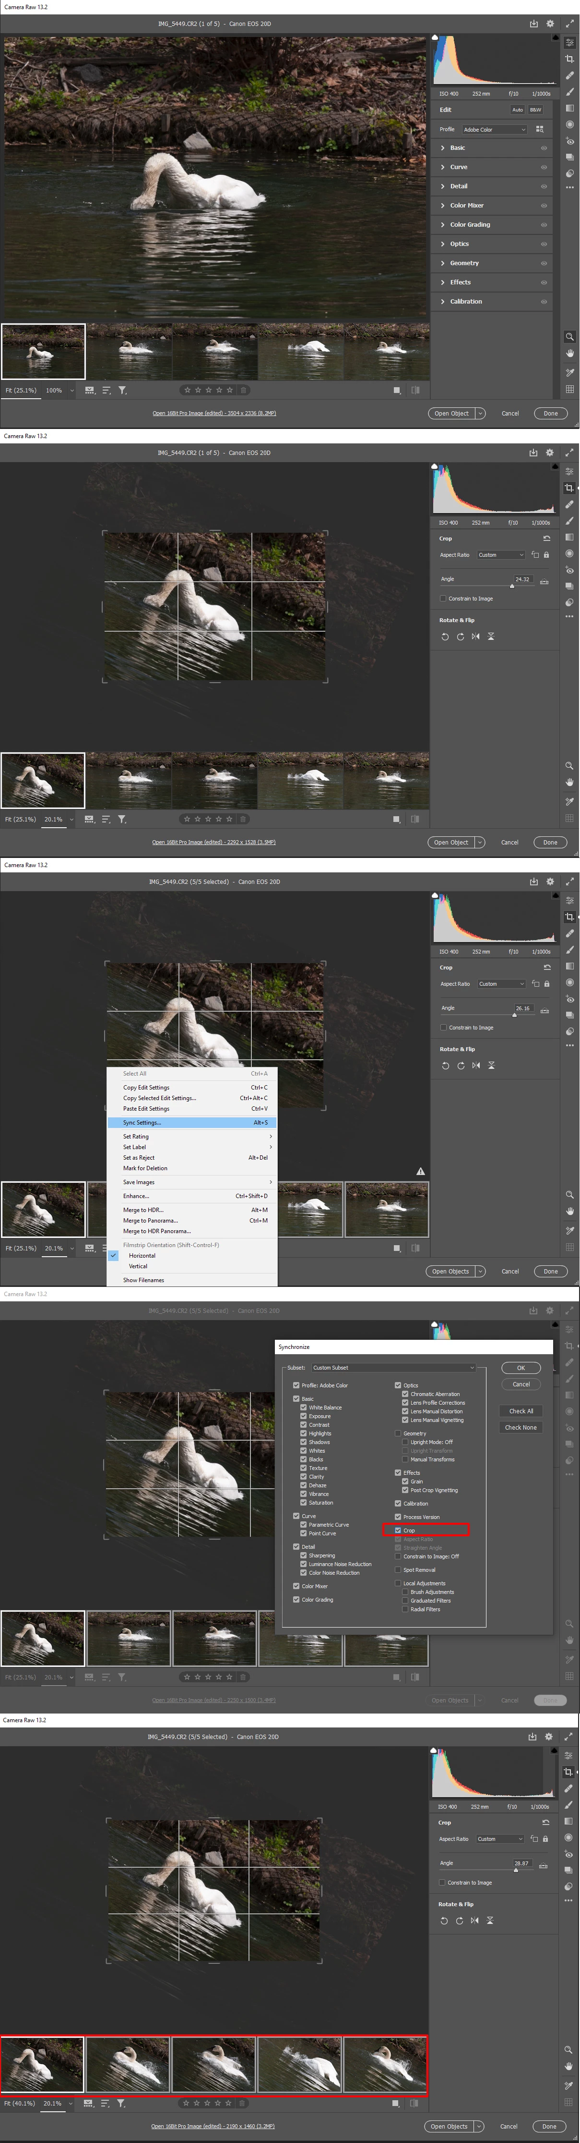This screenshot has width=580, height=2143.
Task: In Edit-panel window, toggle the grid overlay icon
Action: (569, 389)
